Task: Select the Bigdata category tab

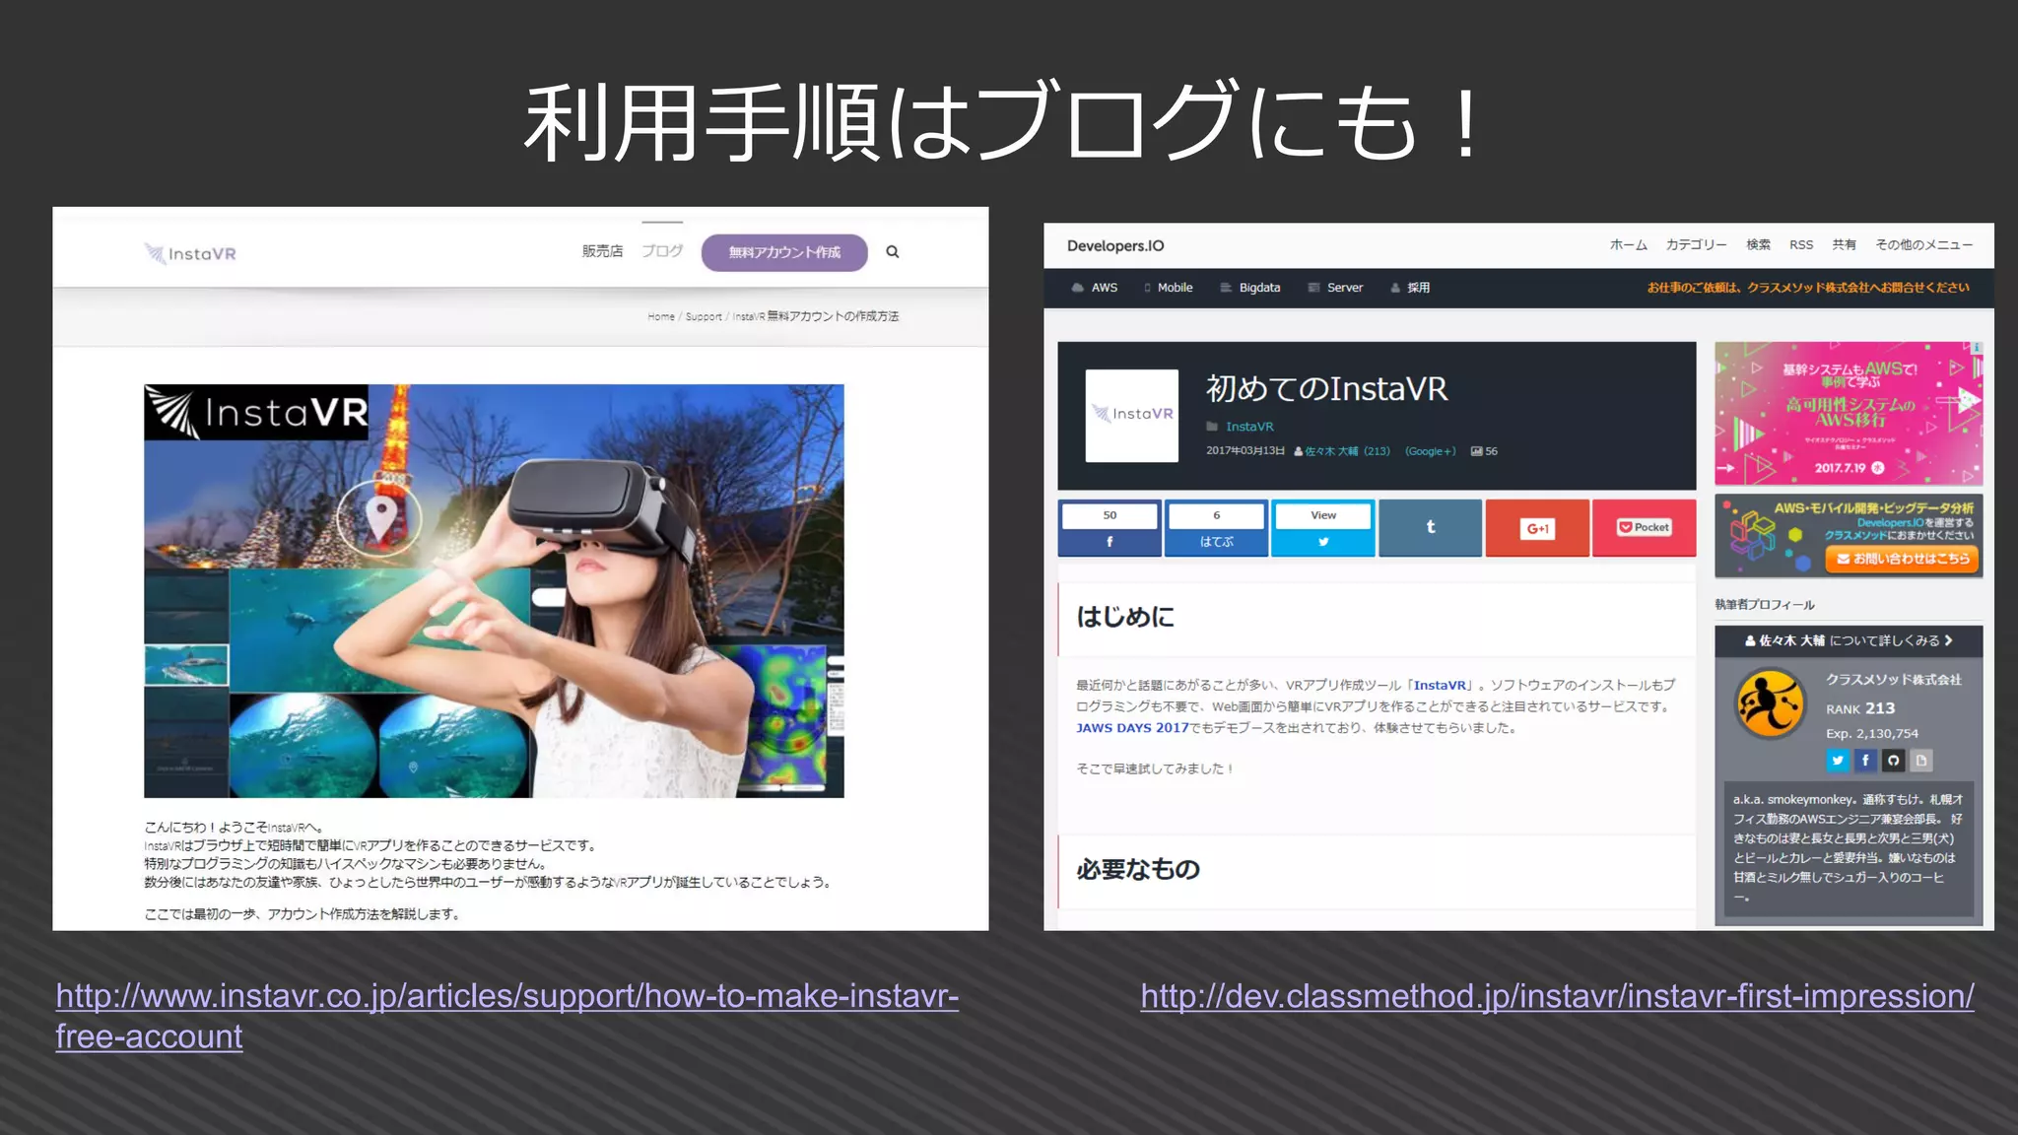Action: 1250,288
